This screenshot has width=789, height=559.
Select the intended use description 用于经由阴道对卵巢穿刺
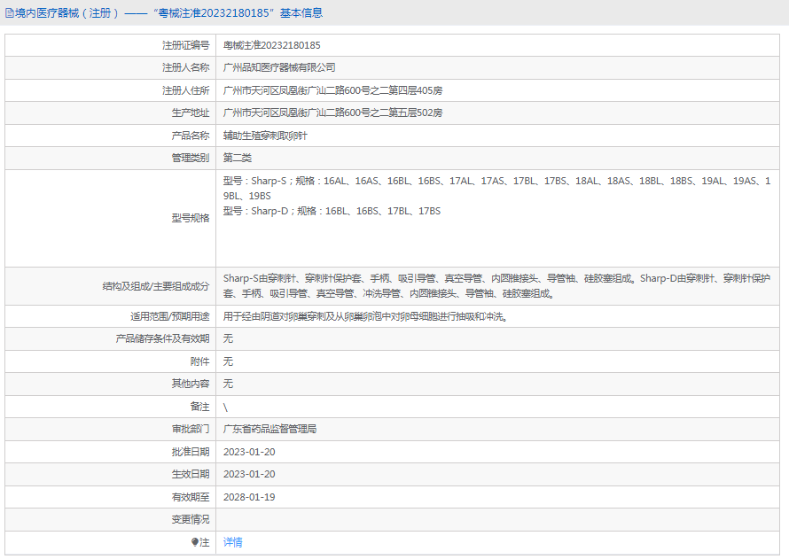click(366, 316)
